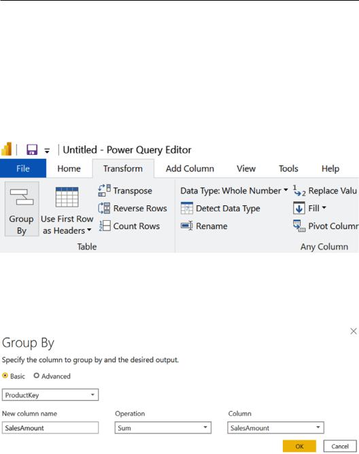Click the Pivot Column icon
The image size is (359, 454).
click(x=299, y=226)
